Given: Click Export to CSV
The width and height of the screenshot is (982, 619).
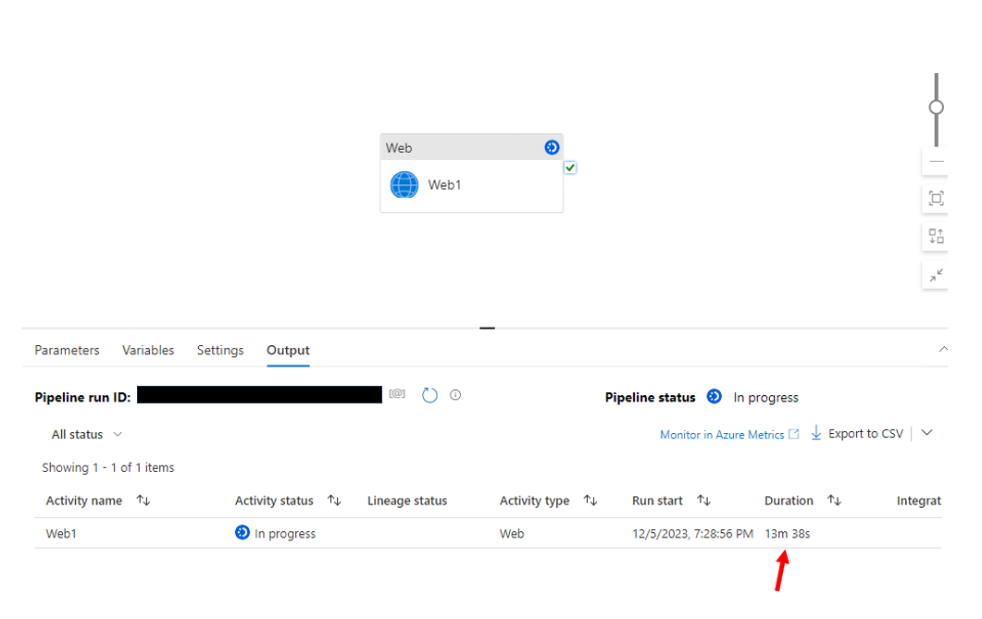Looking at the screenshot, I should (863, 433).
